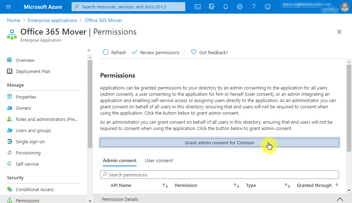Sort by API Name column arrows

[165, 185]
